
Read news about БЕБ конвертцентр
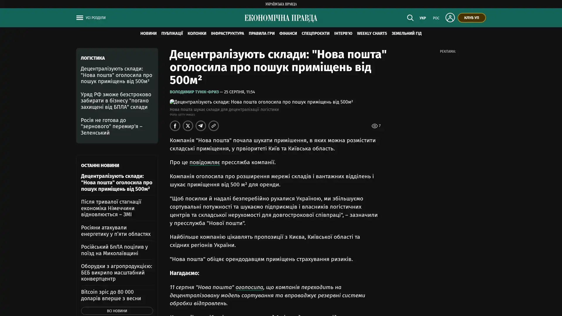point(116,272)
